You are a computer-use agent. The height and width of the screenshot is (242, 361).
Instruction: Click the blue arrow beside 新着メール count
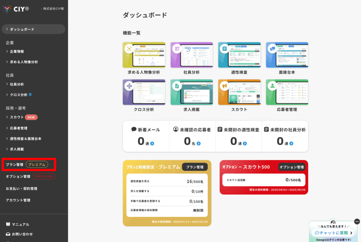pyautogui.click(x=152, y=144)
